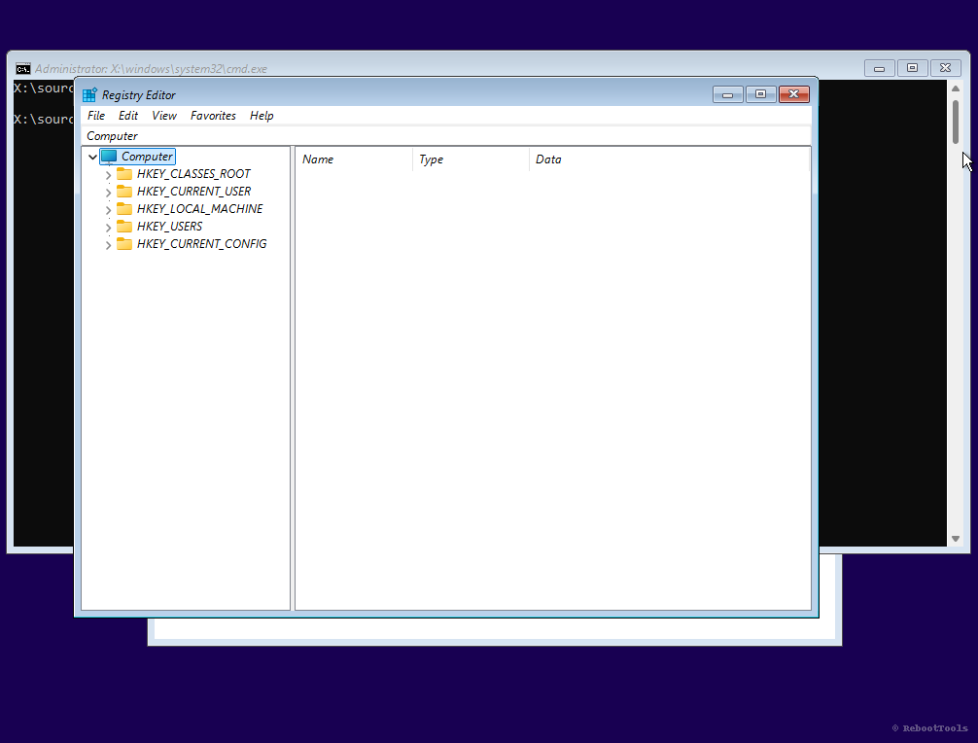Expand the HKEY_LOCAL_MACHINE key
This screenshot has width=978, height=743.
(108, 208)
